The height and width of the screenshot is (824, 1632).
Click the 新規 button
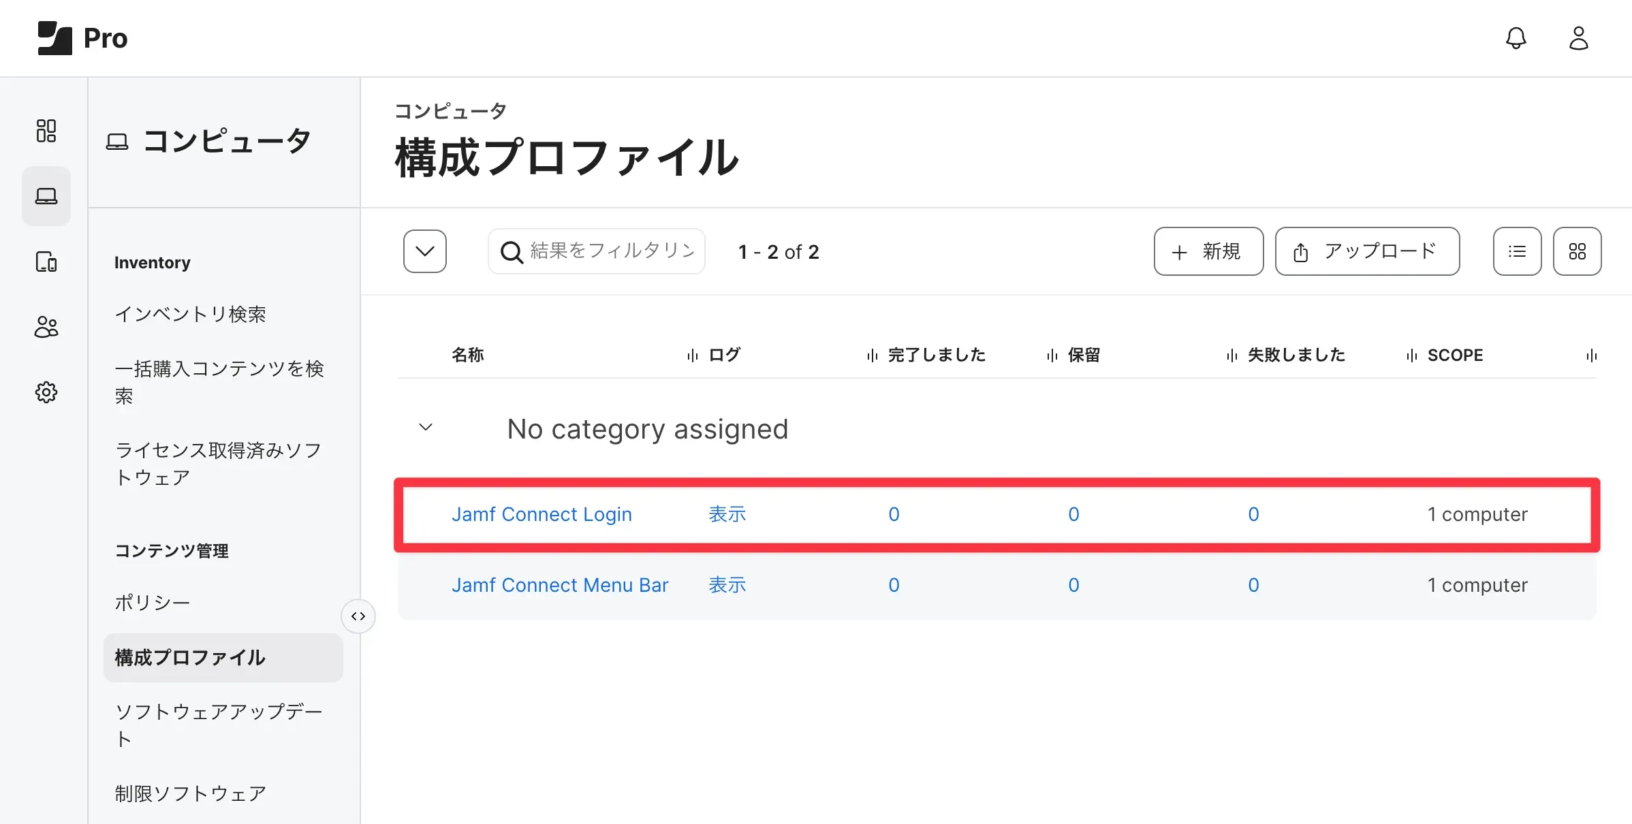(1208, 251)
